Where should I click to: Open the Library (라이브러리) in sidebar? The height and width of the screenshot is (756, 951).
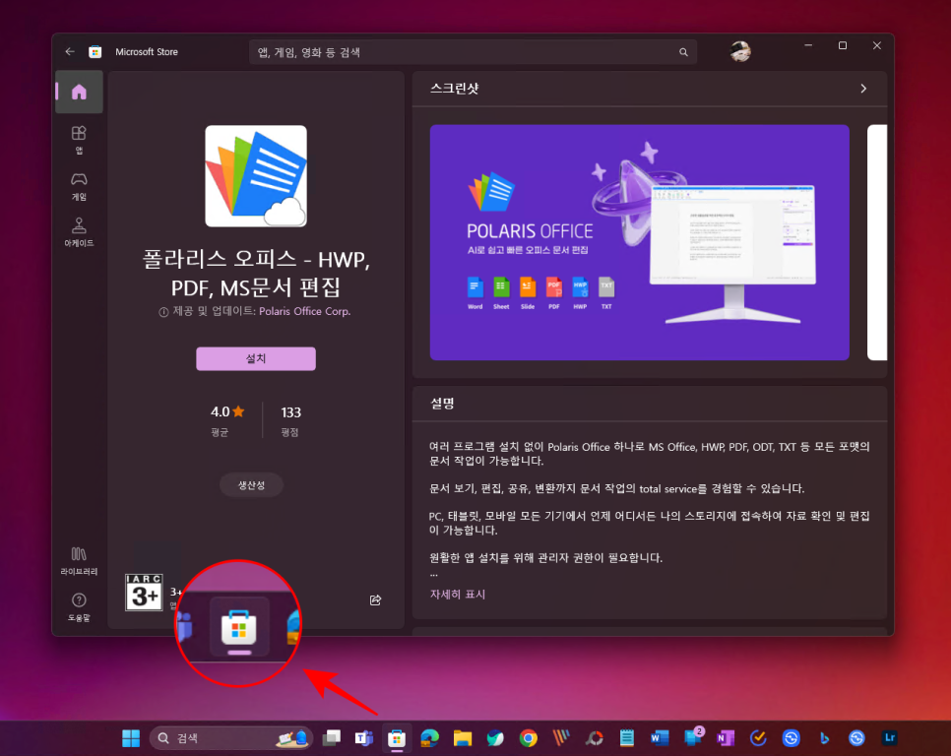[79, 561]
